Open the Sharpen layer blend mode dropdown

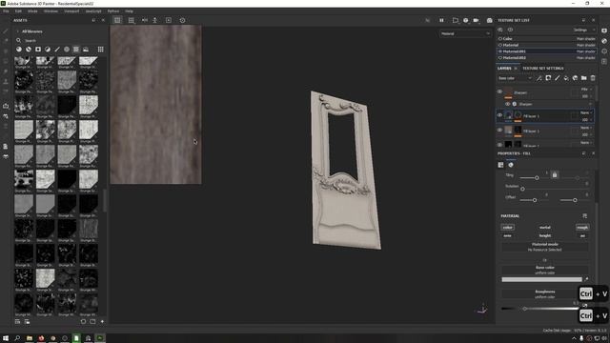[x=586, y=90]
